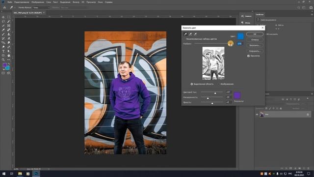Select Выделенная область radio option

(x=192, y=84)
